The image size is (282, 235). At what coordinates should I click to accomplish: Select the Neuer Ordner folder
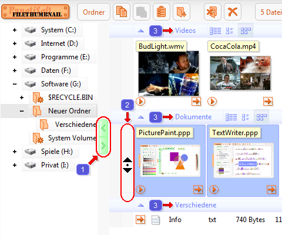[x=63, y=111]
